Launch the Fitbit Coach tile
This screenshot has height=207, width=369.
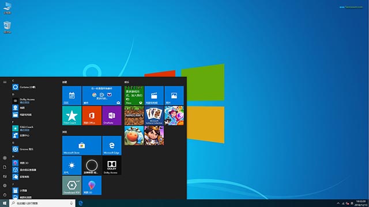(71, 116)
